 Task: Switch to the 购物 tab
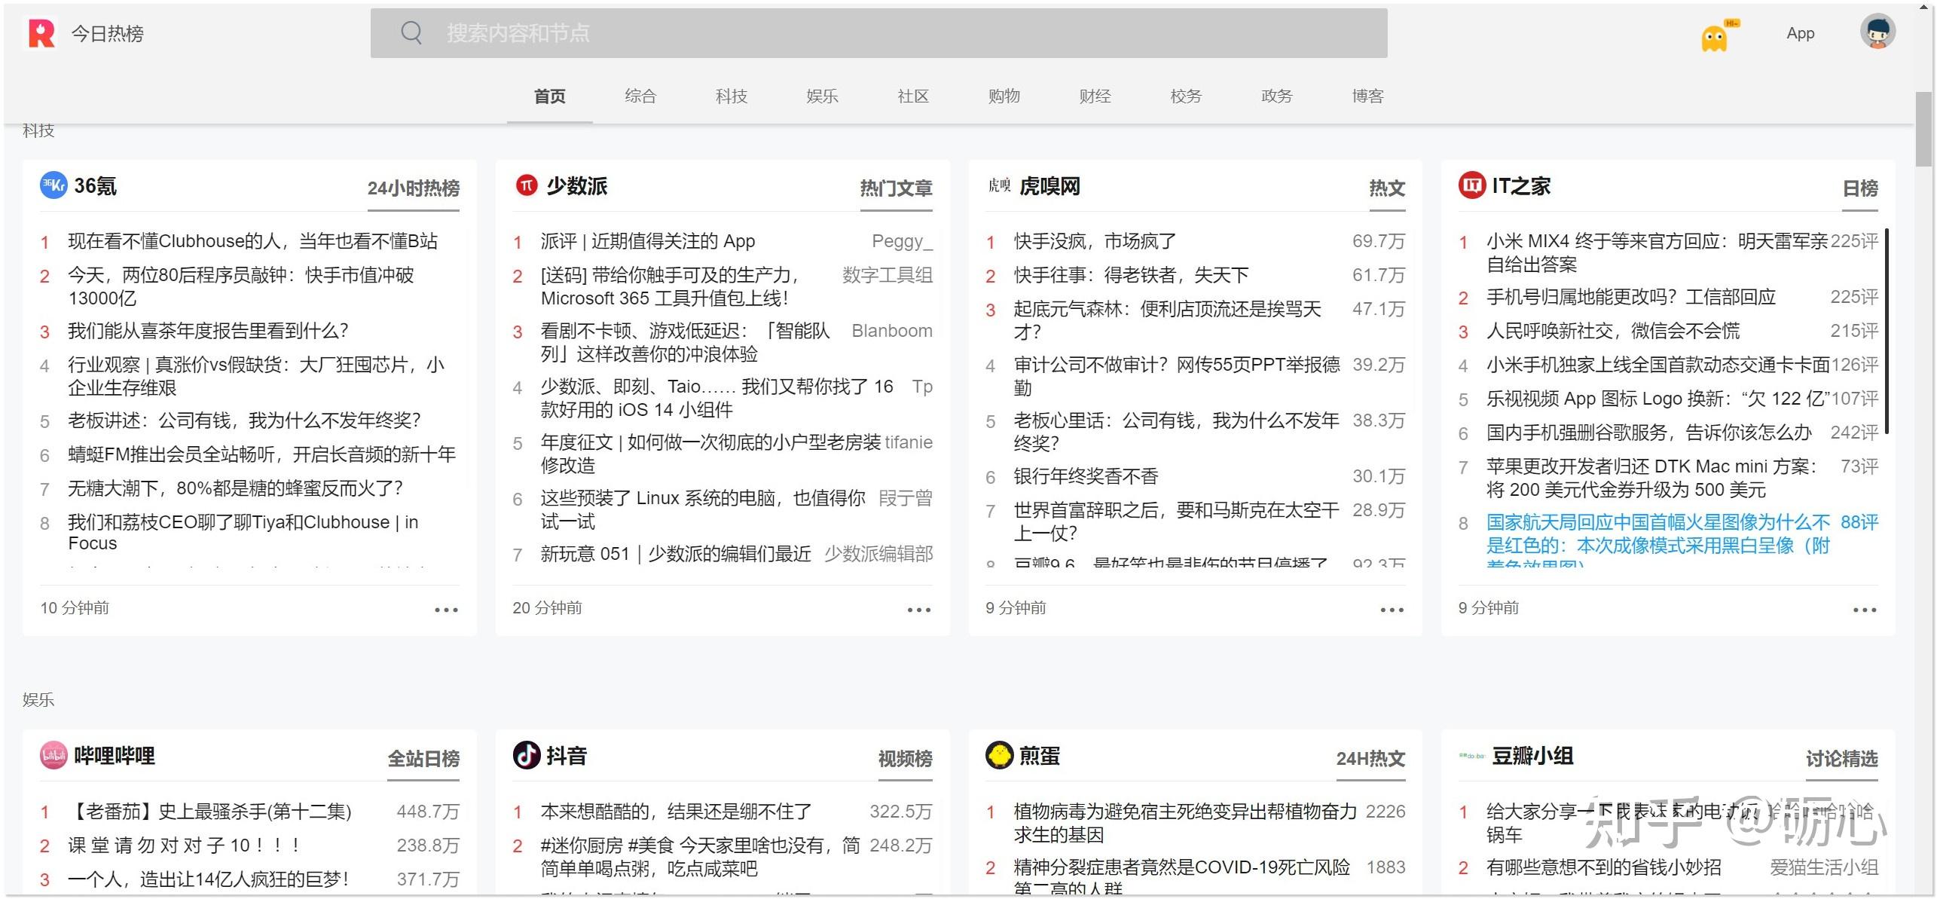tap(1004, 96)
